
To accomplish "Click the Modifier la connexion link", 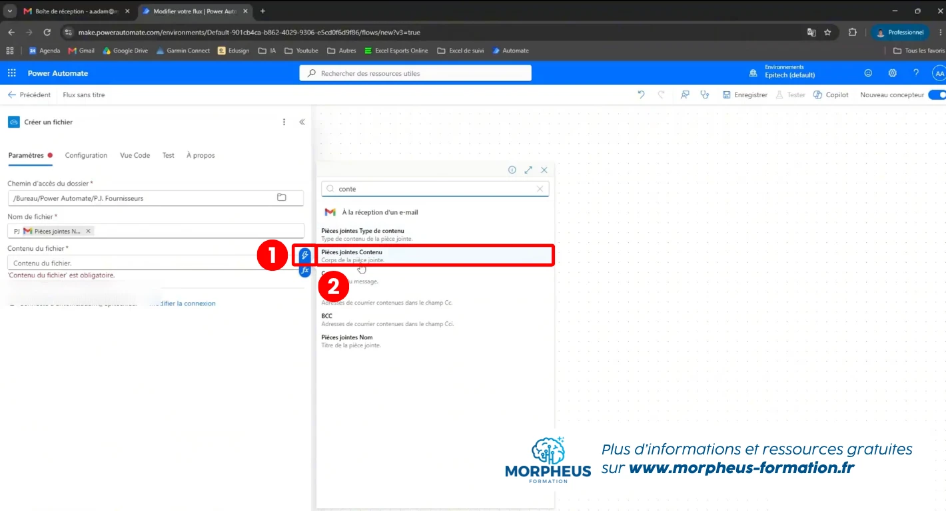I will [183, 303].
